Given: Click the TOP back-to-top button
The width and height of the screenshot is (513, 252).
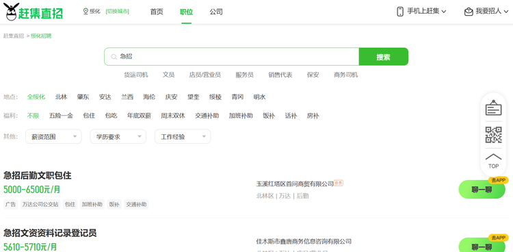Looking at the screenshot, I should (x=493, y=161).
